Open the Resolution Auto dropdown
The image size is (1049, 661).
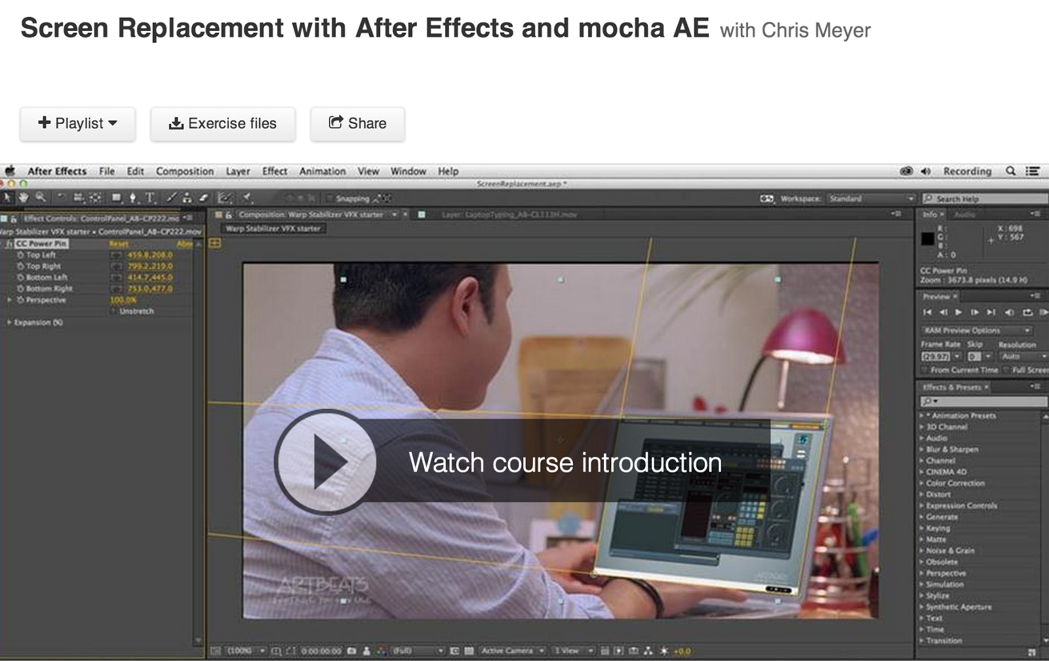click(x=1023, y=356)
